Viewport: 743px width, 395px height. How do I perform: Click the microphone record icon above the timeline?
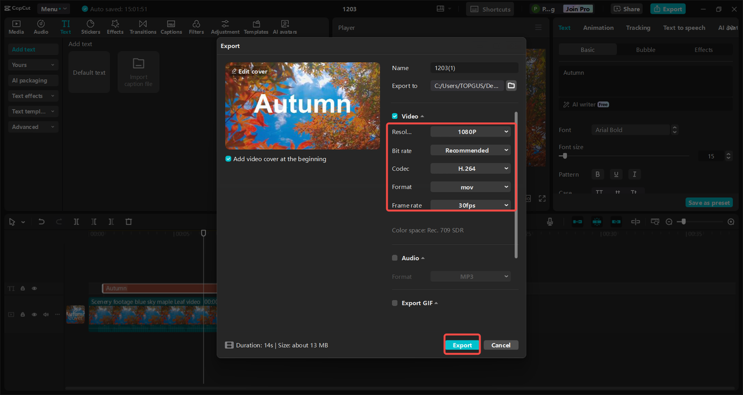tap(550, 222)
